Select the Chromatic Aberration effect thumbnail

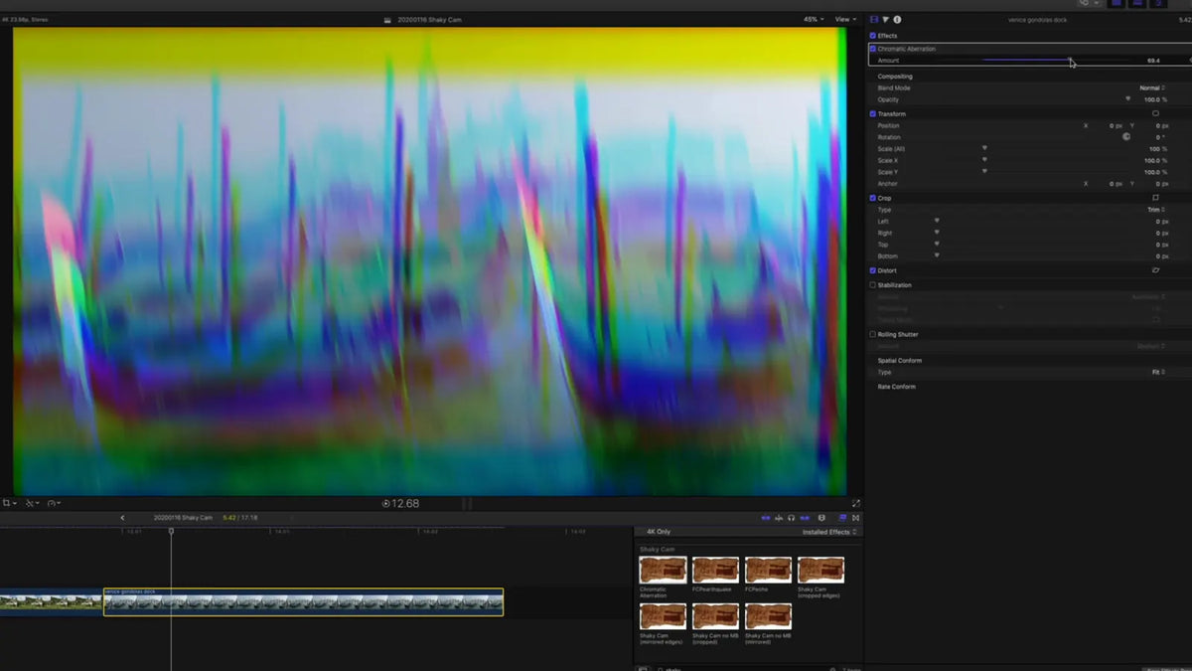point(663,570)
